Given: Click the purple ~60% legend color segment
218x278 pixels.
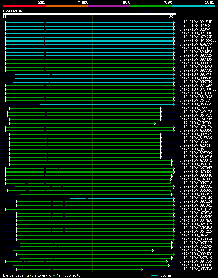Looking at the screenshot, I should 109,6.
